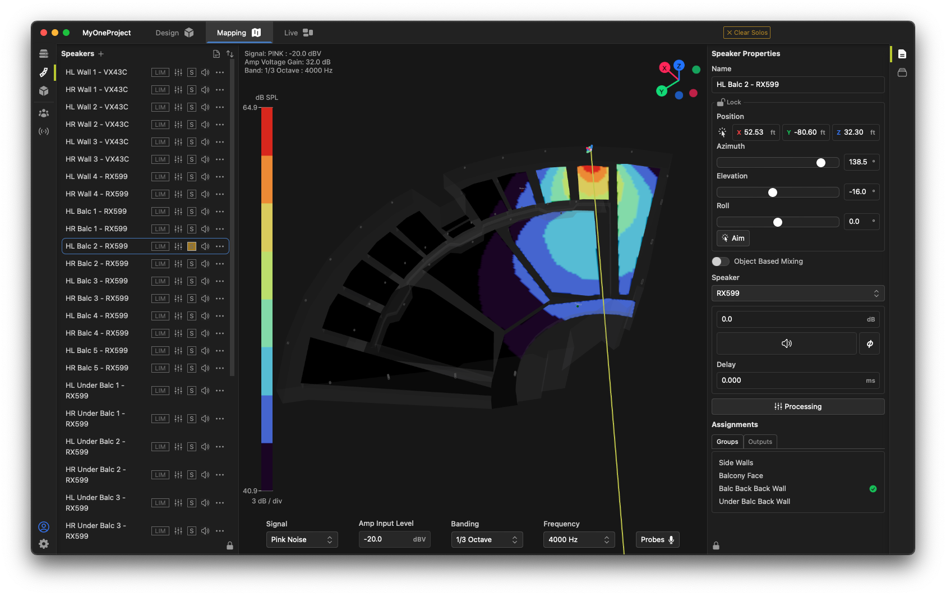Toggle solo on HL Balc 2 - RX599
This screenshot has width=946, height=596.
[192, 246]
